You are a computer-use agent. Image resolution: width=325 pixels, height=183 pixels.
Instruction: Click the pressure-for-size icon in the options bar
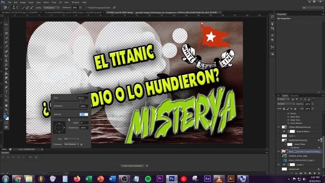click(114, 8)
